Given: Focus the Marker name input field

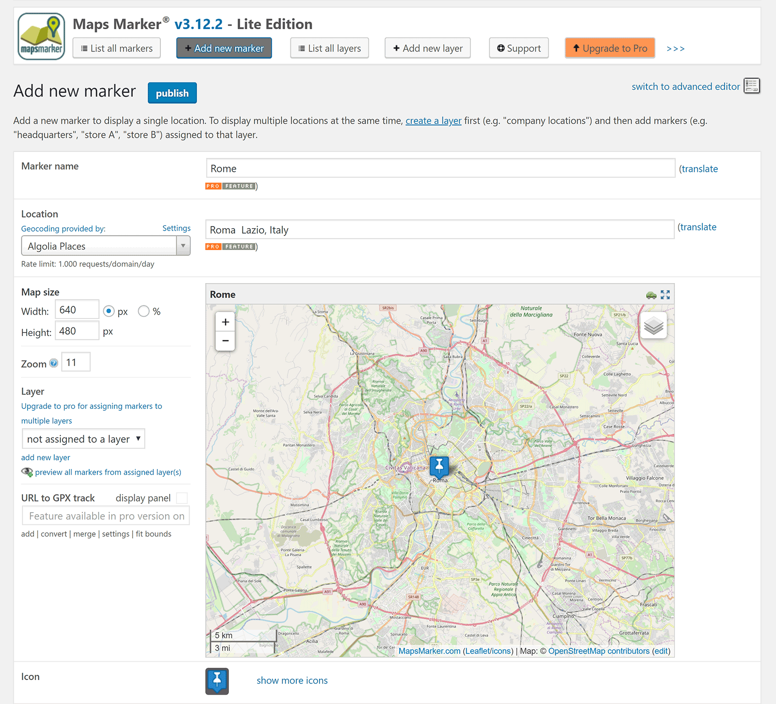Looking at the screenshot, I should 440,168.
